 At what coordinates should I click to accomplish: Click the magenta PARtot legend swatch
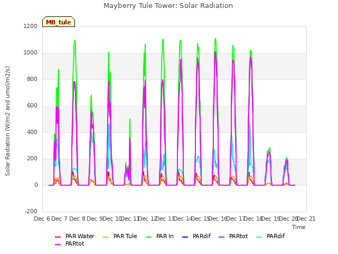pos(58,244)
